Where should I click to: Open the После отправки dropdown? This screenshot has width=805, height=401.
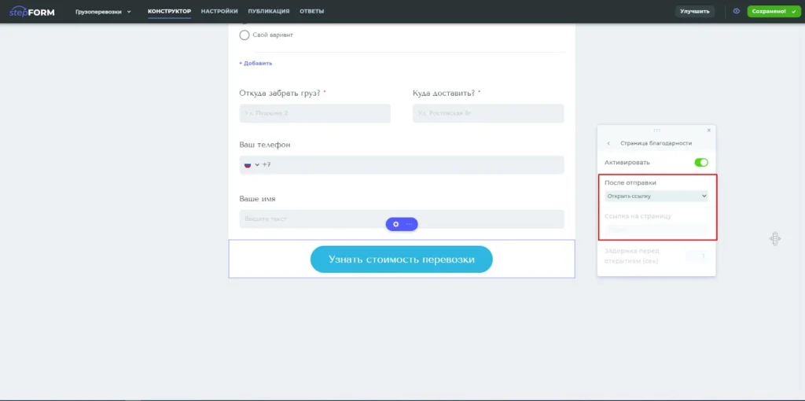[x=656, y=196]
